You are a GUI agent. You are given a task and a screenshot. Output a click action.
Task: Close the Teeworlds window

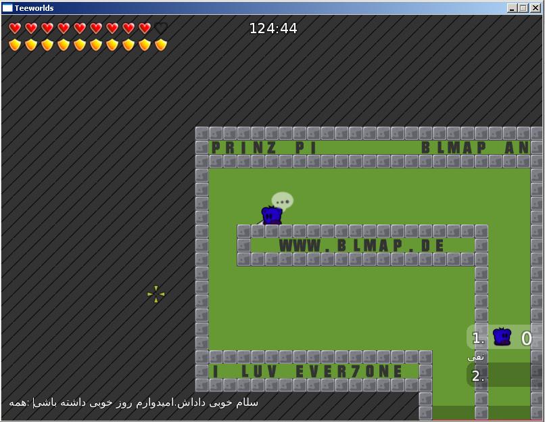536,8
